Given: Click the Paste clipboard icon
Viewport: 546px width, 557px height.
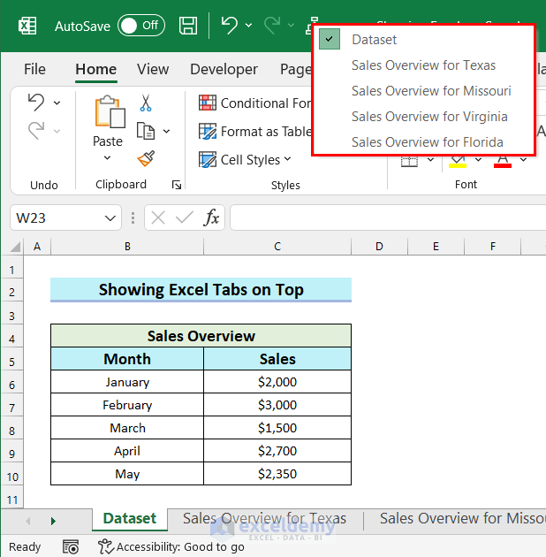Looking at the screenshot, I should click(x=110, y=111).
